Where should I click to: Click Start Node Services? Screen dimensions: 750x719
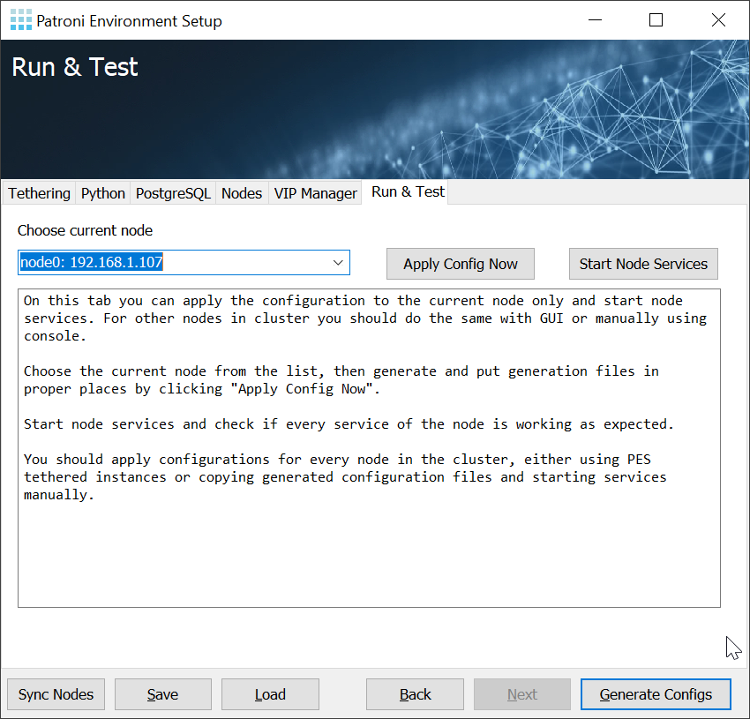tap(643, 264)
